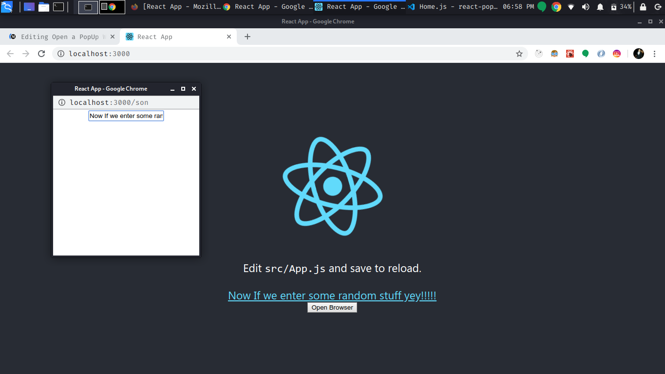
Task: Click the show desktop panel icon
Action: point(29,7)
